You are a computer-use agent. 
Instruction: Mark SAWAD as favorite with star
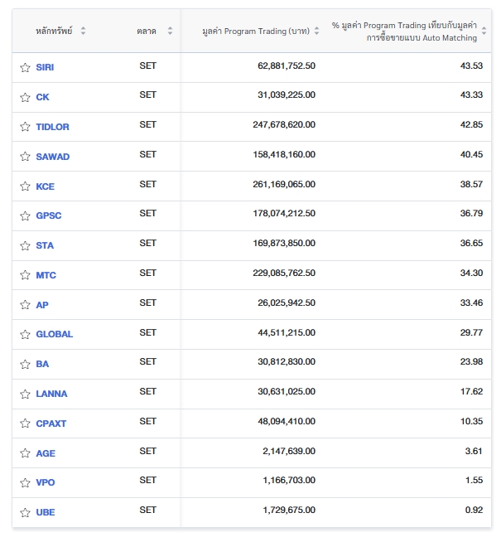click(25, 157)
